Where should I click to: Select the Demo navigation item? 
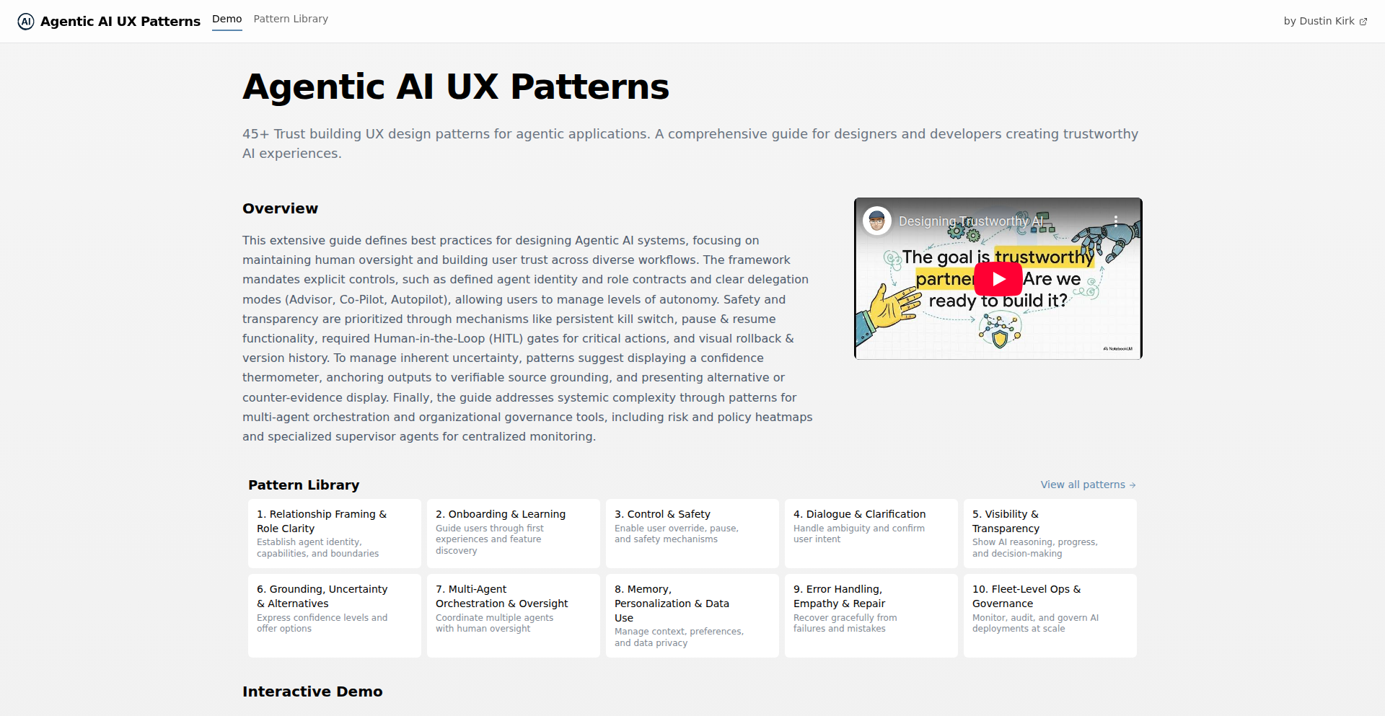[227, 19]
